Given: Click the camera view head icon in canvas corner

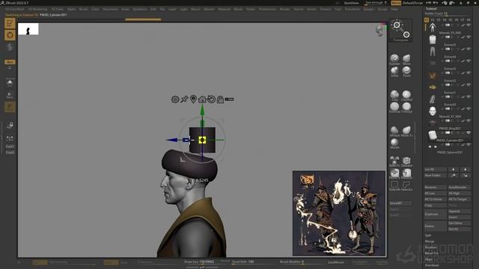Looking at the screenshot, I should coord(379,30).
